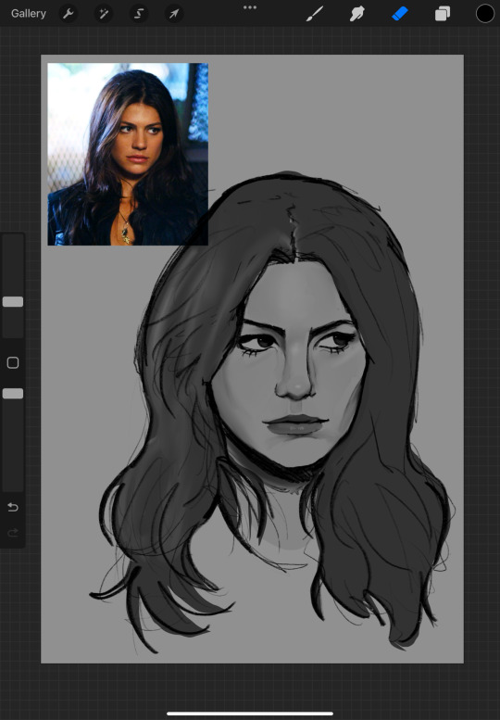
Task: Click the brush opacity slider handle
Action: pyautogui.click(x=13, y=394)
